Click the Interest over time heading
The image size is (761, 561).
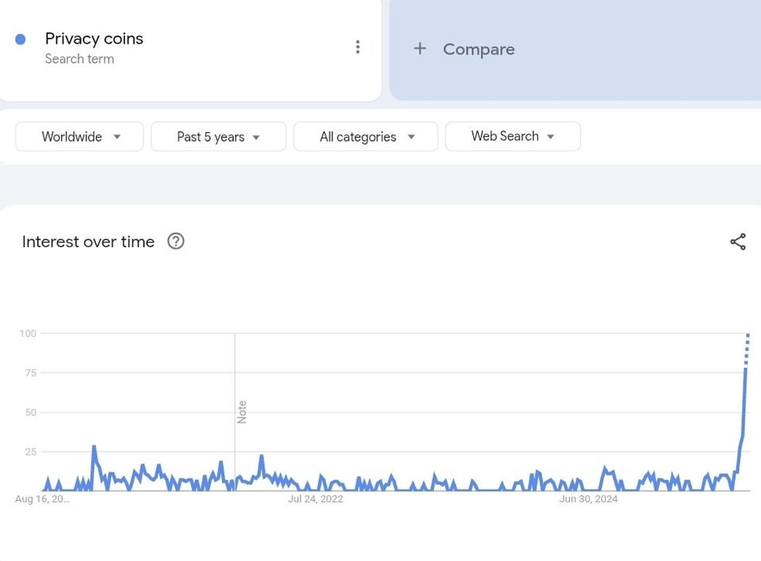(88, 242)
